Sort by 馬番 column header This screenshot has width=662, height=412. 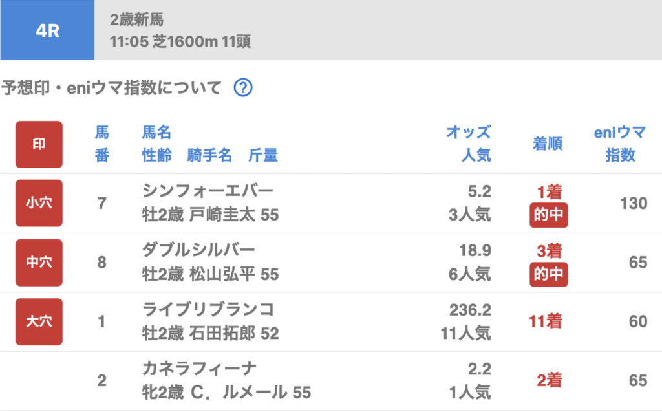(x=102, y=144)
